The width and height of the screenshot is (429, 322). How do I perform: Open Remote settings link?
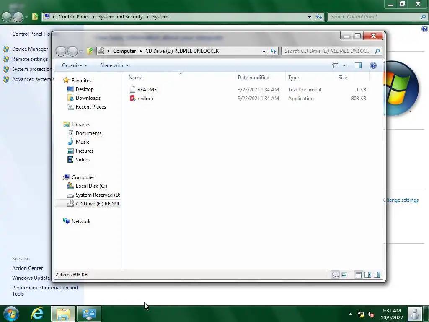point(30,59)
